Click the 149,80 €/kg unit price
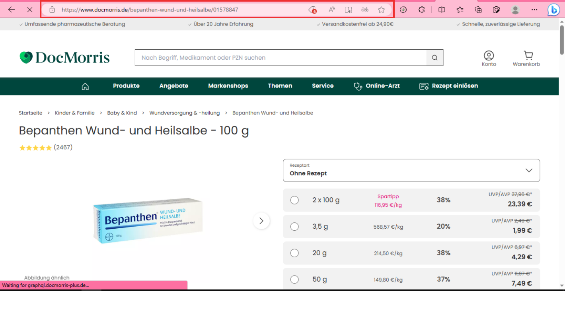This screenshot has width=565, height=313. pos(388,280)
